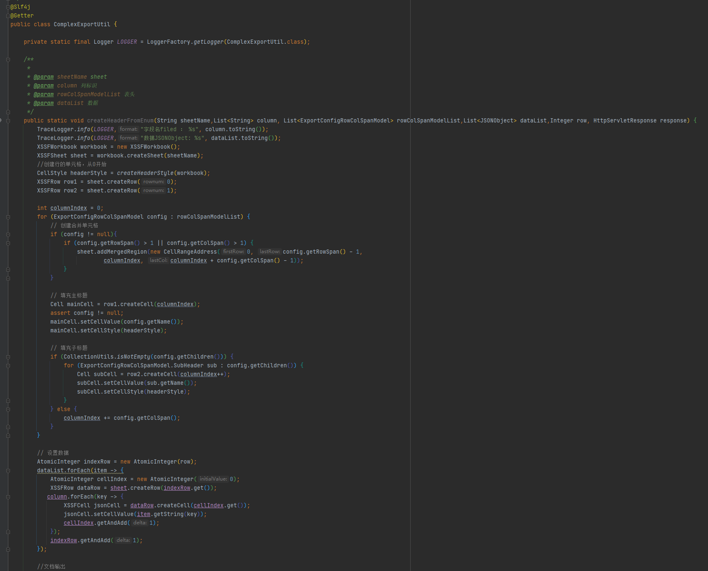
Task: Click the comment '// 填充子标题'
Action: pyautogui.click(x=69, y=348)
